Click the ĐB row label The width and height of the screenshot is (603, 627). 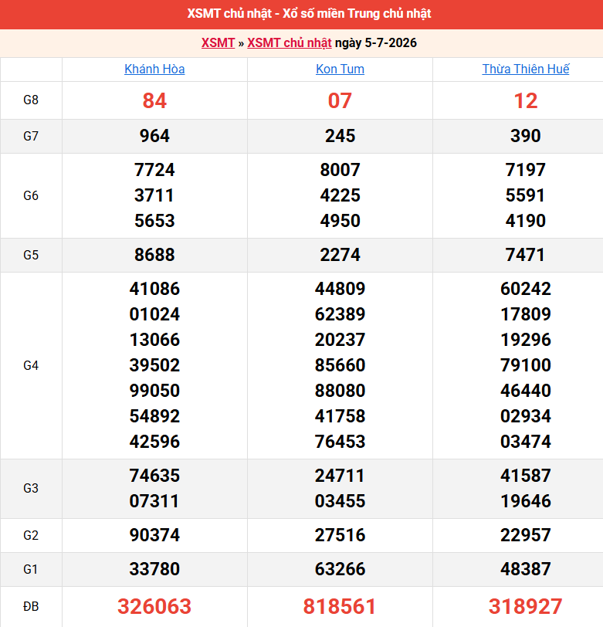click(31, 607)
